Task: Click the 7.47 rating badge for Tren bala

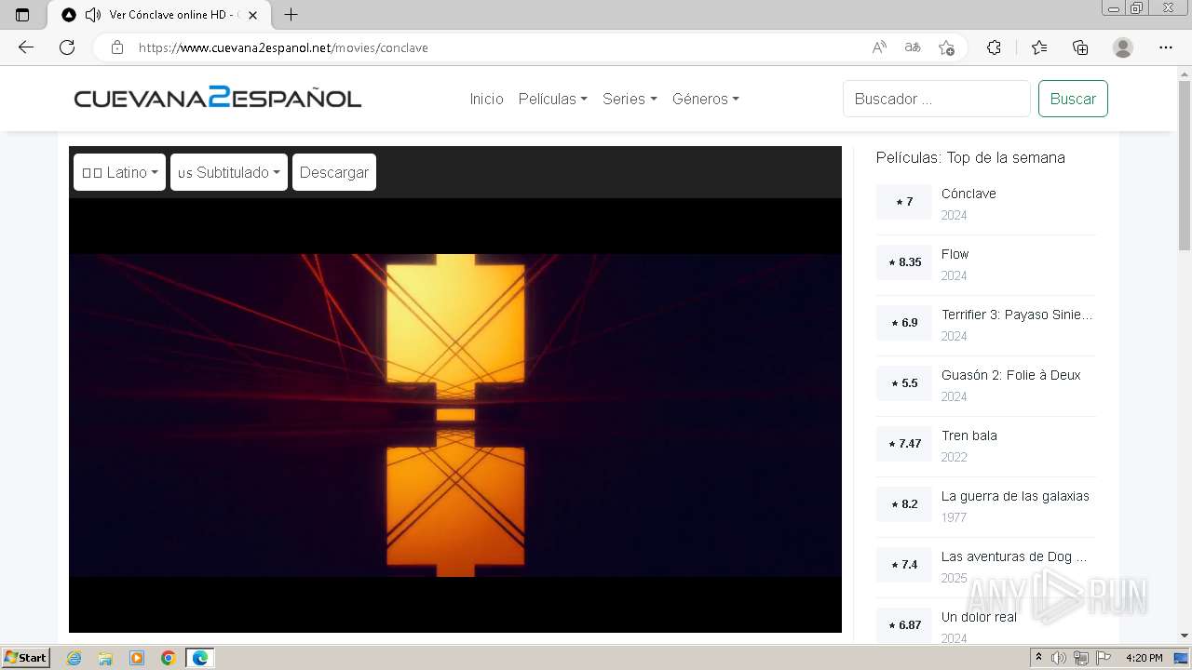Action: [904, 444]
